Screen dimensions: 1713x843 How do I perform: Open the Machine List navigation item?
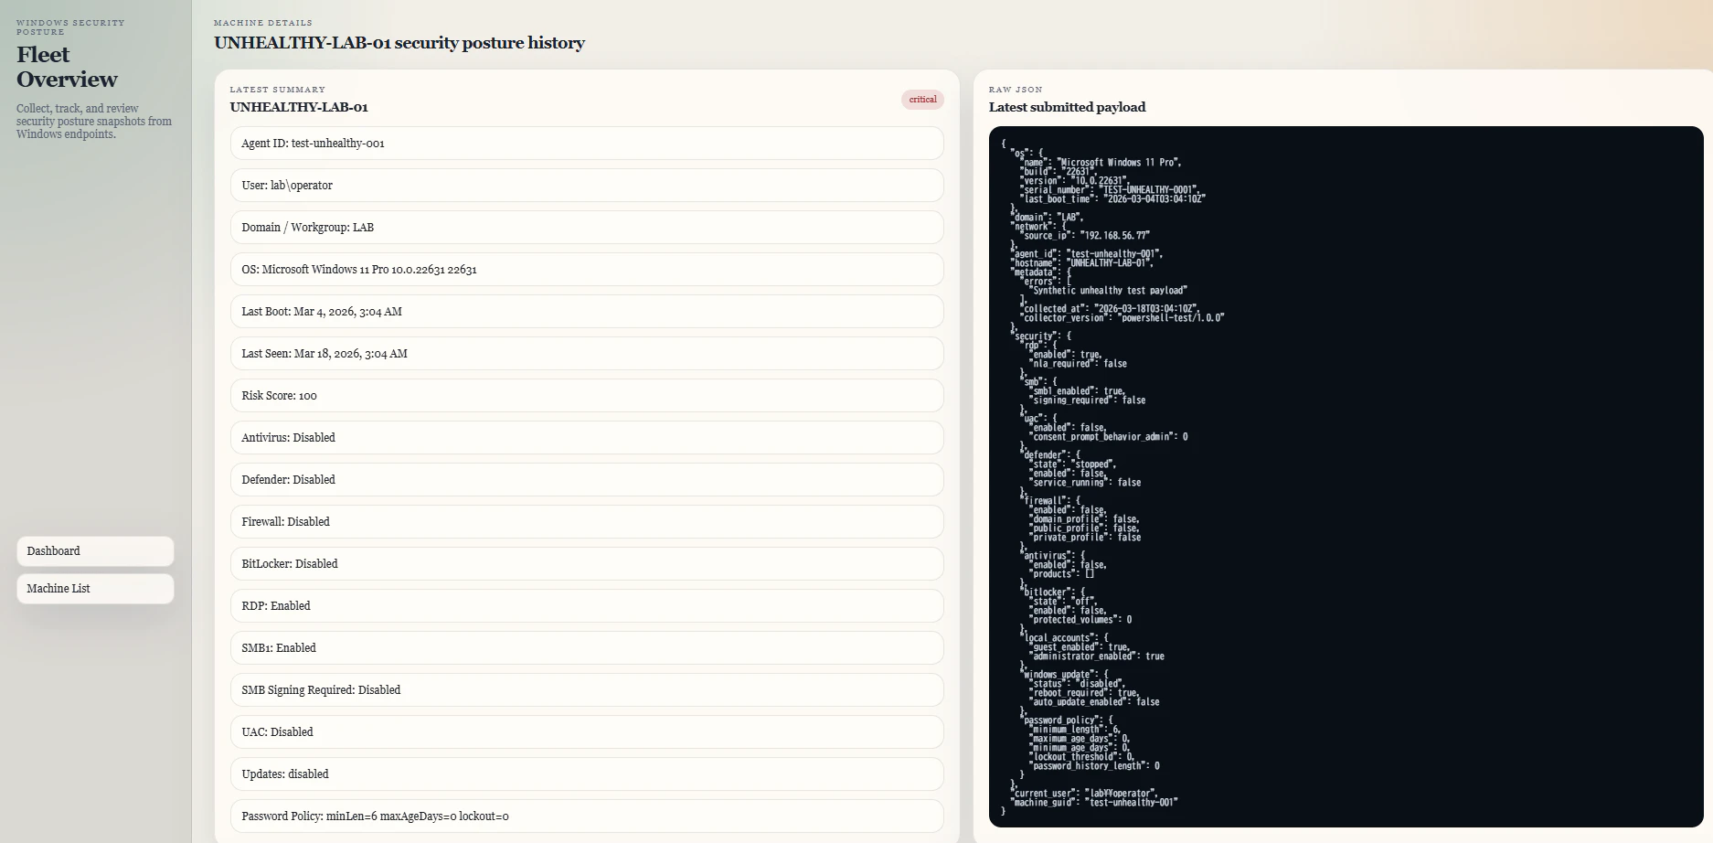95,589
